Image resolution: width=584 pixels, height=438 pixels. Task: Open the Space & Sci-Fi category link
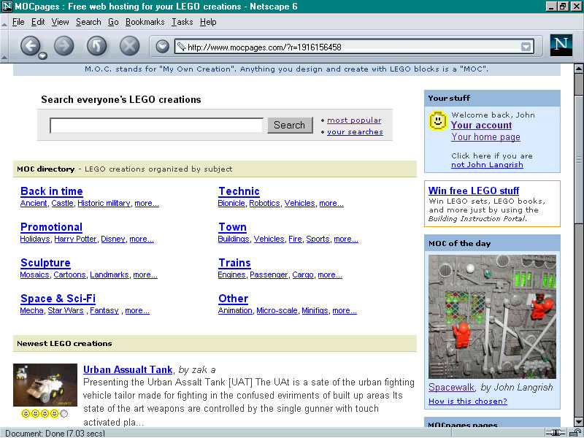(x=58, y=299)
